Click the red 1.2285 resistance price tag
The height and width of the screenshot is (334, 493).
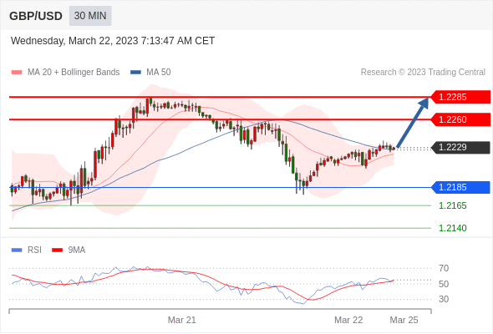pyautogui.click(x=460, y=97)
